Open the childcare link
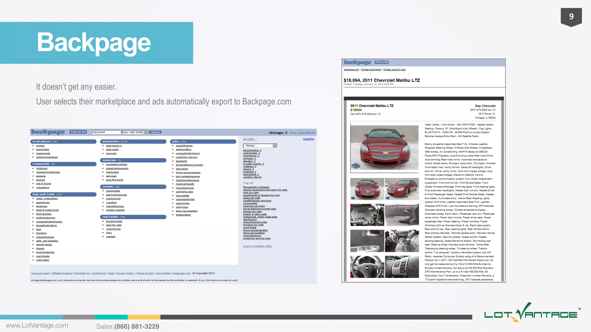 pyautogui.click(x=42, y=168)
